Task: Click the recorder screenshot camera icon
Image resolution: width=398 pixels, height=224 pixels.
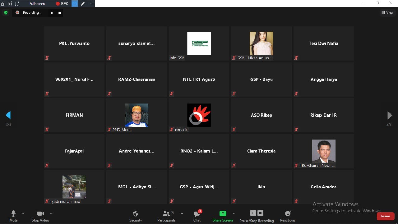Action: click(75, 3)
